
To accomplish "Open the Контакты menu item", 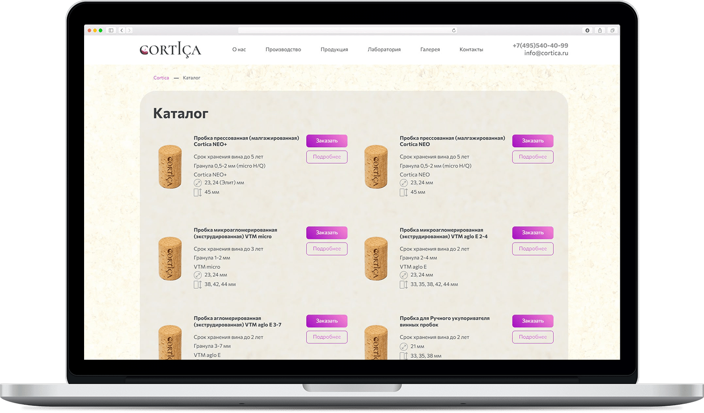I will pyautogui.click(x=471, y=49).
